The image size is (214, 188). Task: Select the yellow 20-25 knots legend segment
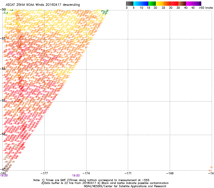[160, 3]
